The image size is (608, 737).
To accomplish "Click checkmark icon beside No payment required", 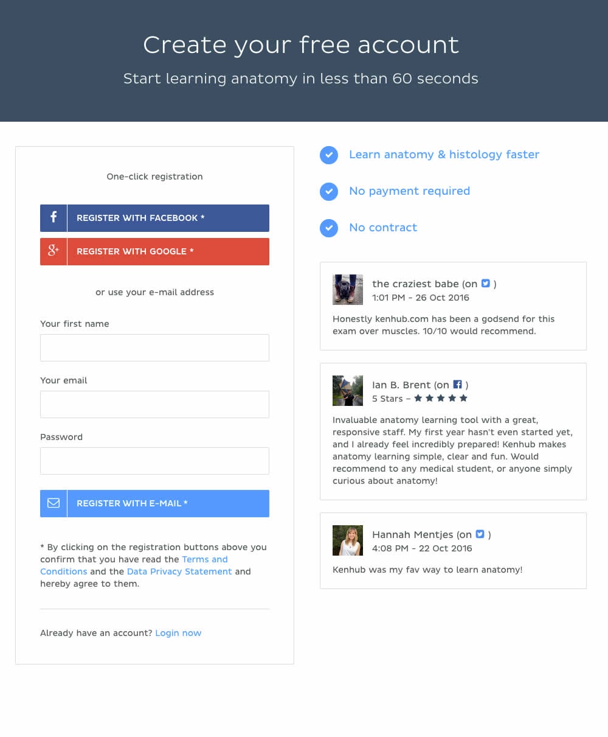I will [329, 192].
